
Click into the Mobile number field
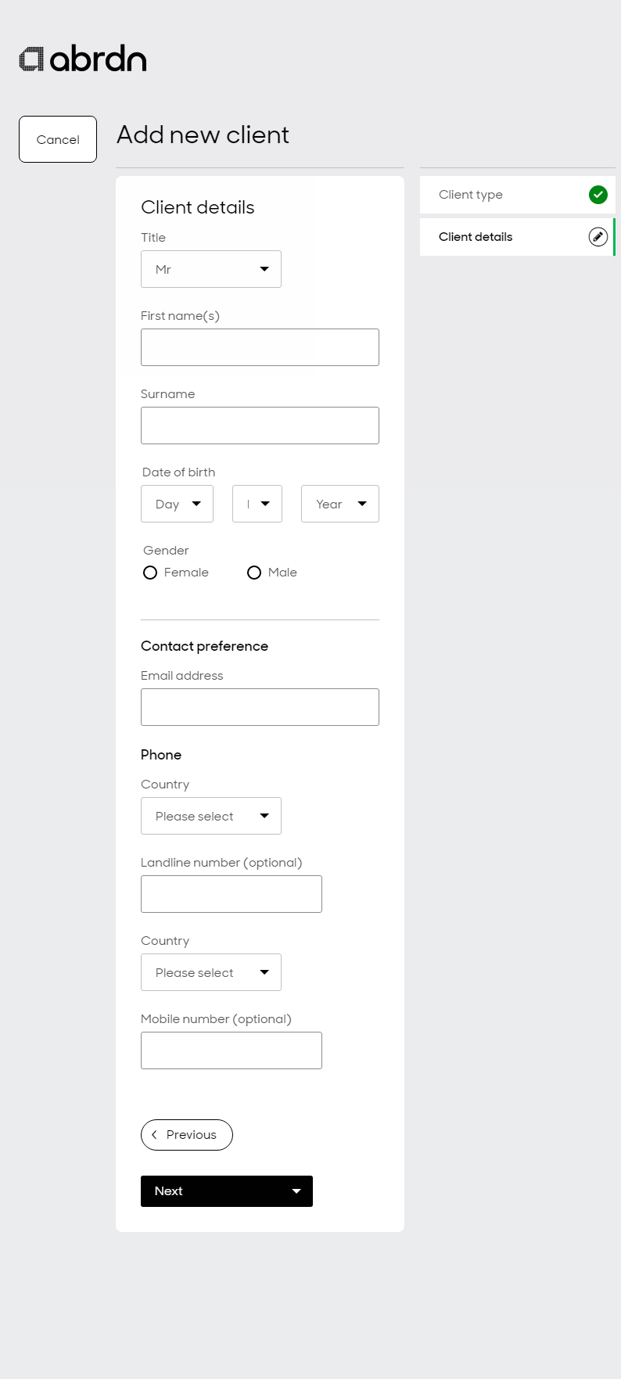pyautogui.click(x=232, y=1050)
